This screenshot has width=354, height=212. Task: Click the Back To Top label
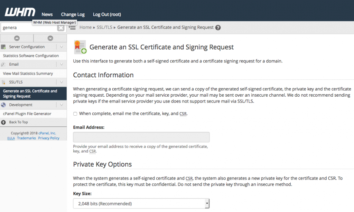pos(19,122)
